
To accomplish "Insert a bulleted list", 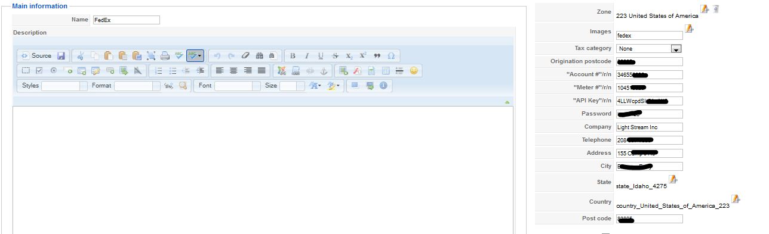I will coord(173,70).
